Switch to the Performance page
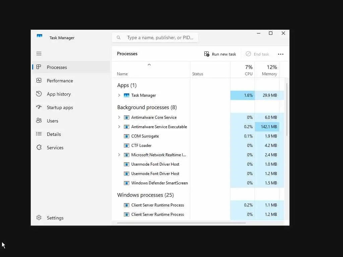Viewport: 343px width, 257px height. point(71,81)
